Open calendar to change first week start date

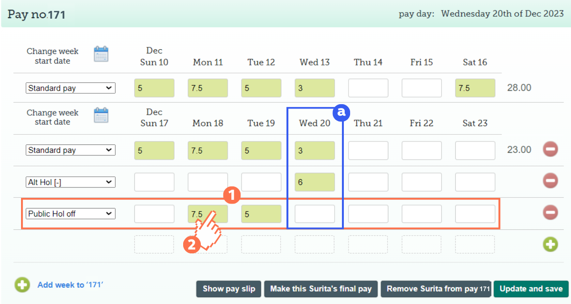click(101, 54)
